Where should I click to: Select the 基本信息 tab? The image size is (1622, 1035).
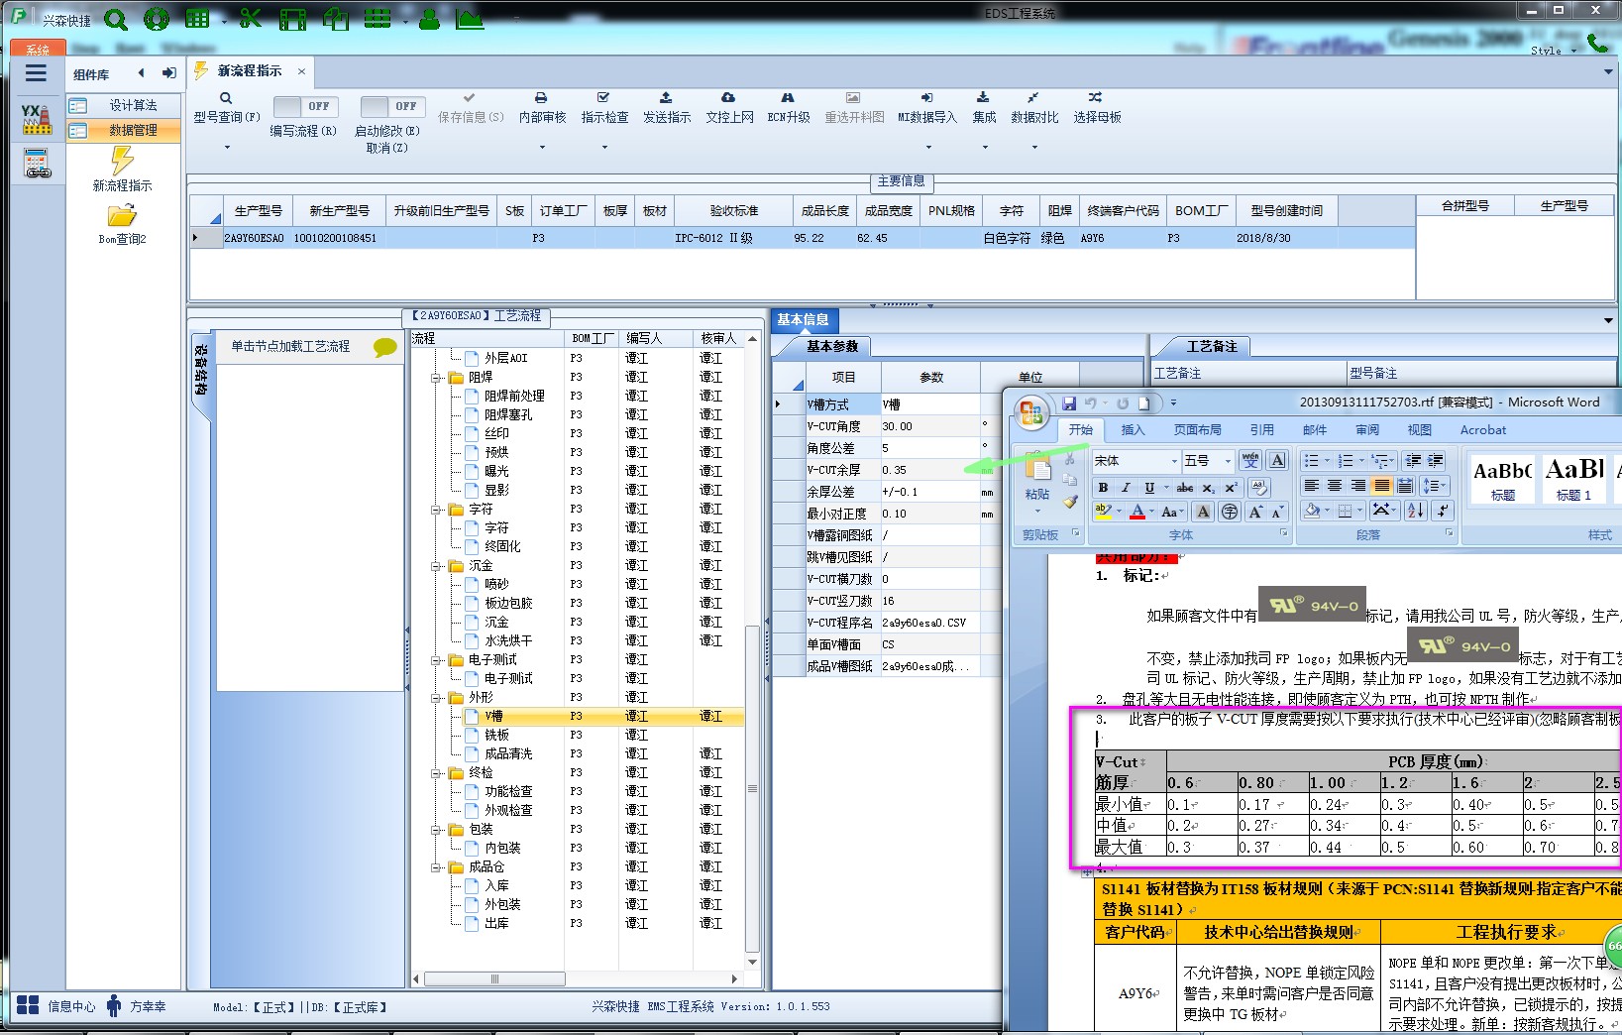click(803, 320)
